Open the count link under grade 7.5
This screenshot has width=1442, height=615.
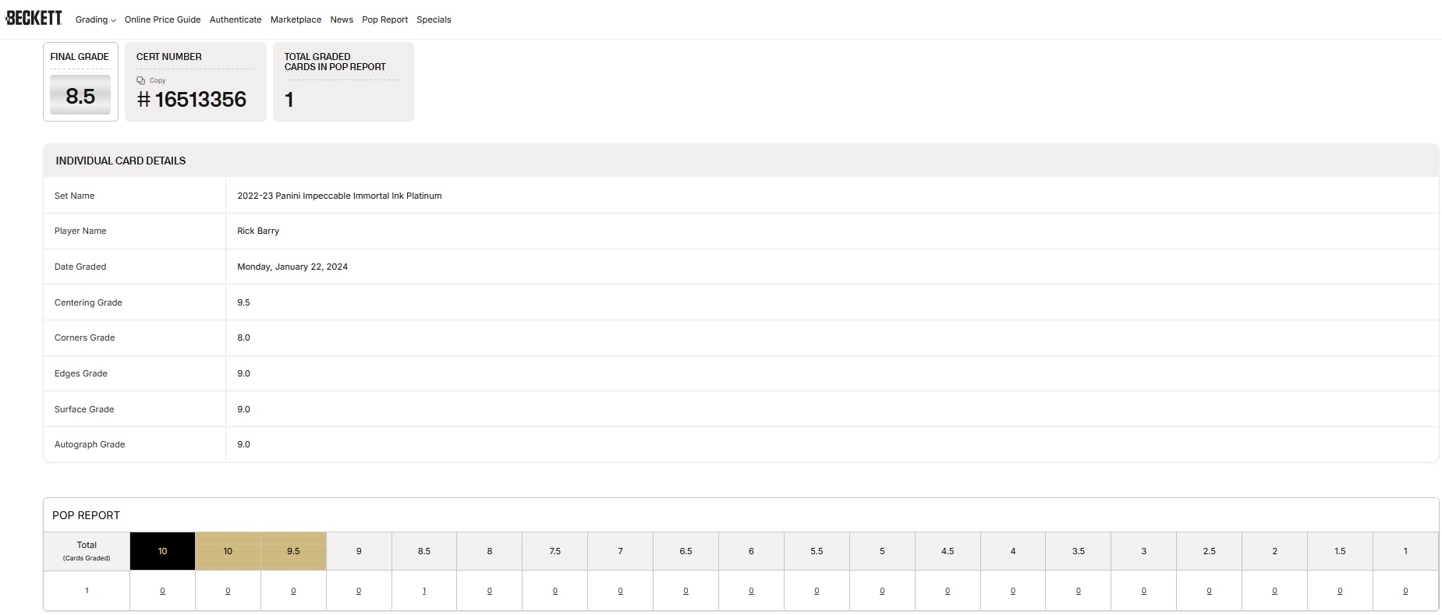pos(555,591)
